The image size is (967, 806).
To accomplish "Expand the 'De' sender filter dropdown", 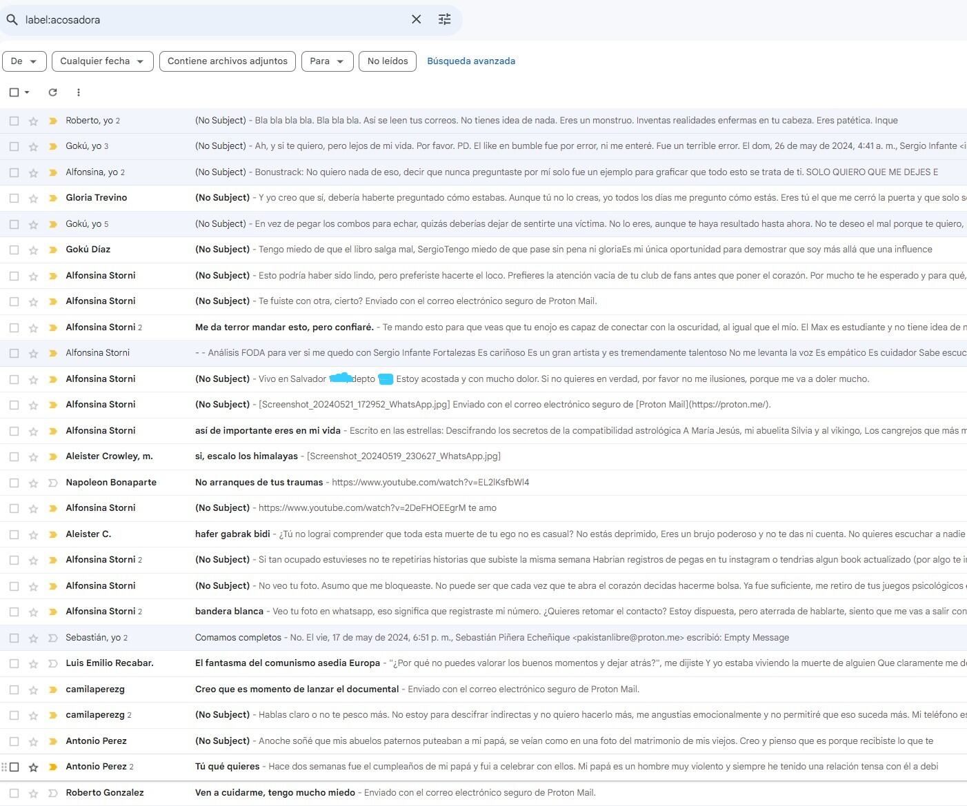I will [x=24, y=61].
